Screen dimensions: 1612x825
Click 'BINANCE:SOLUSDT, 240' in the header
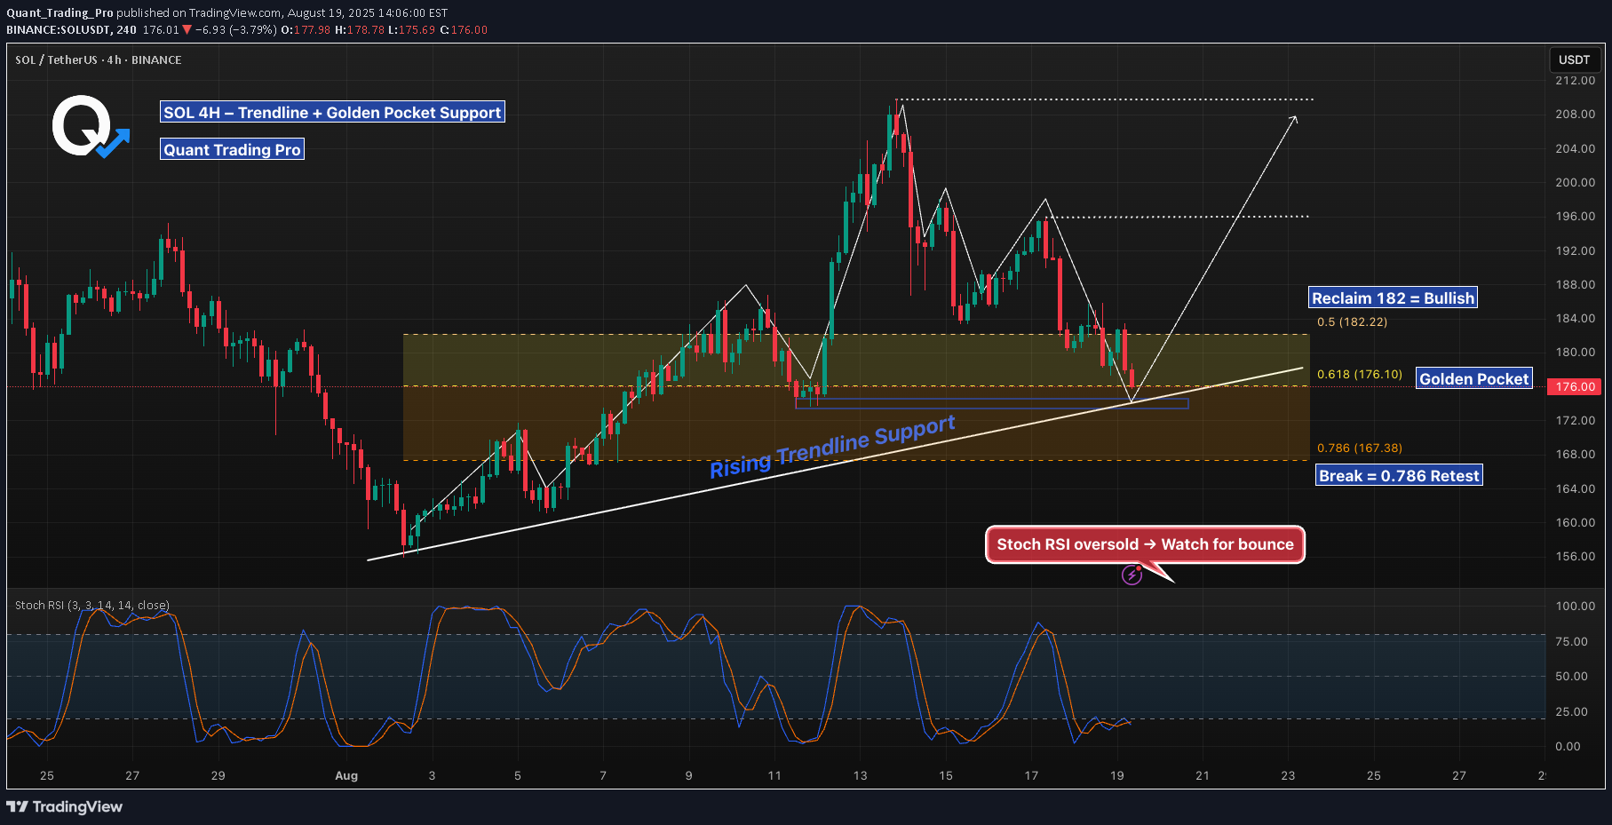coord(72,29)
